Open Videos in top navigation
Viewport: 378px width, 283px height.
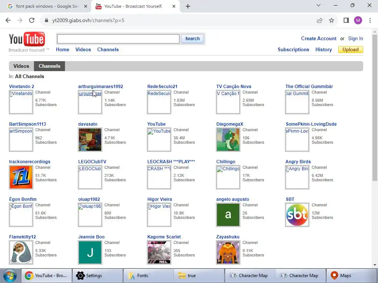pos(83,50)
